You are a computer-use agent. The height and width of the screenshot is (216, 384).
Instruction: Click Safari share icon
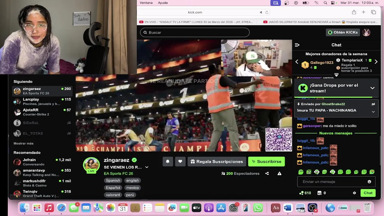pyautogui.click(x=354, y=12)
